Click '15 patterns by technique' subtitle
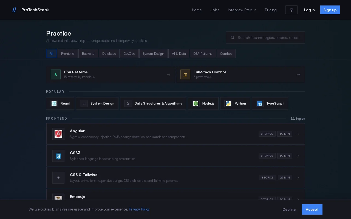Viewport: 351px width, 219px height. [79, 77]
